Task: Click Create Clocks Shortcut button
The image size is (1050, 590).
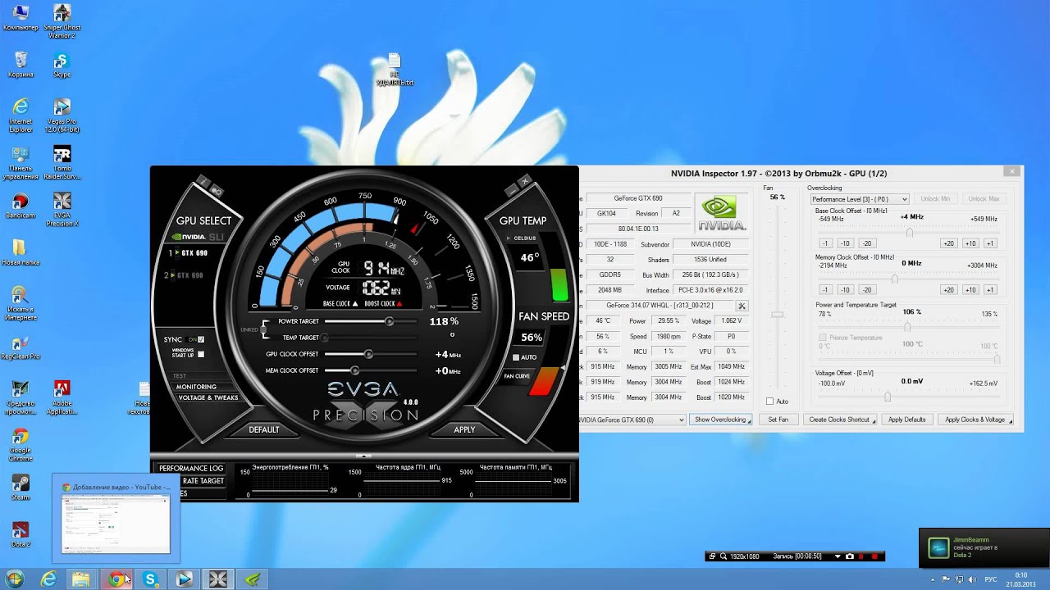Action: (839, 420)
